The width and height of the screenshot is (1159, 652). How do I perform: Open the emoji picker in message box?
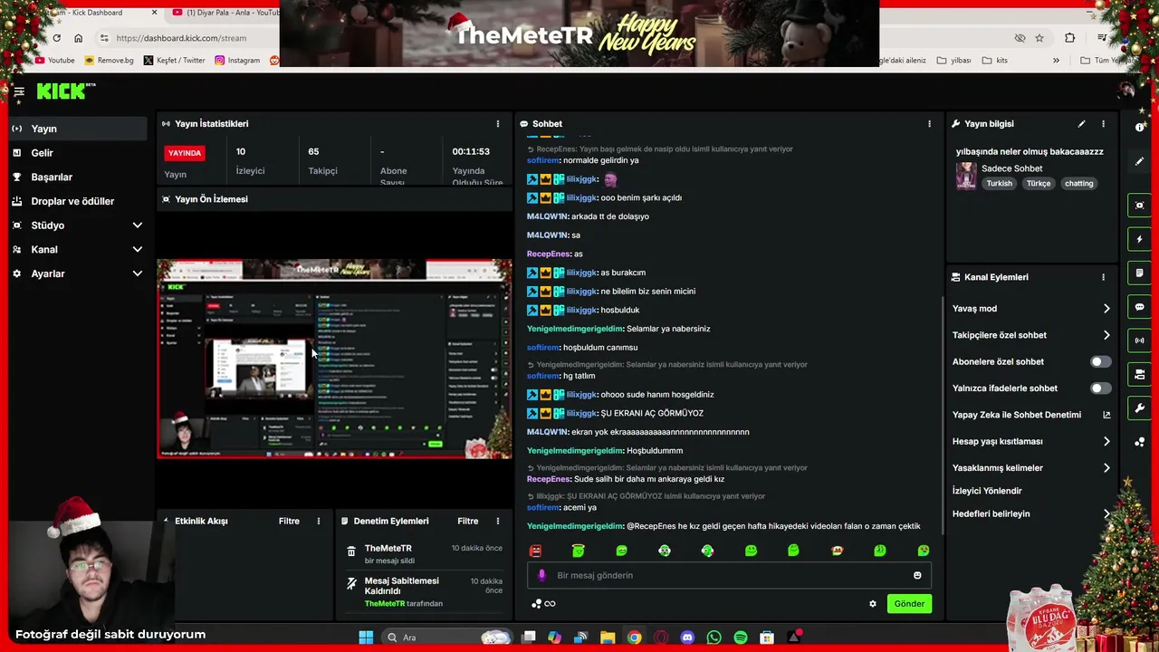point(917,575)
